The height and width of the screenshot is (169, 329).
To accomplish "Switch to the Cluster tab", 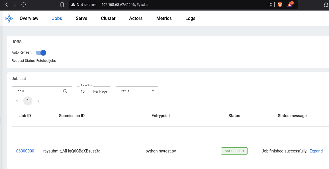I will point(108,19).
